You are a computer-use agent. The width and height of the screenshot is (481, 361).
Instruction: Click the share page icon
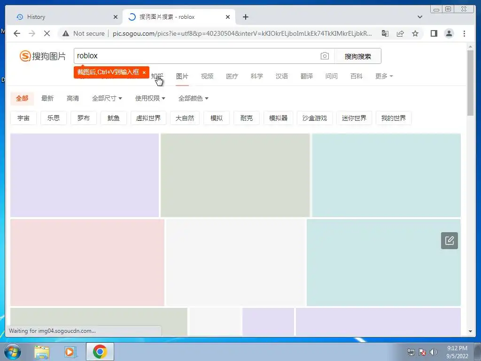[x=400, y=33]
